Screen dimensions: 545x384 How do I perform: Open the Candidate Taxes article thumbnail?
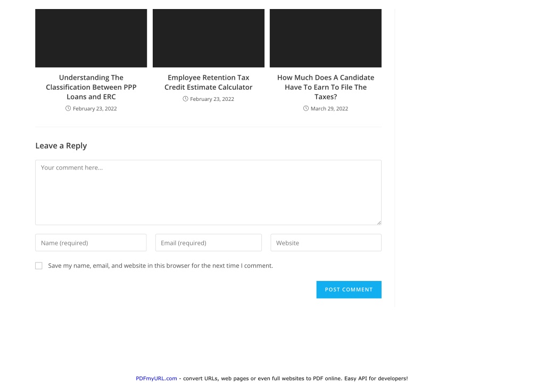326,38
